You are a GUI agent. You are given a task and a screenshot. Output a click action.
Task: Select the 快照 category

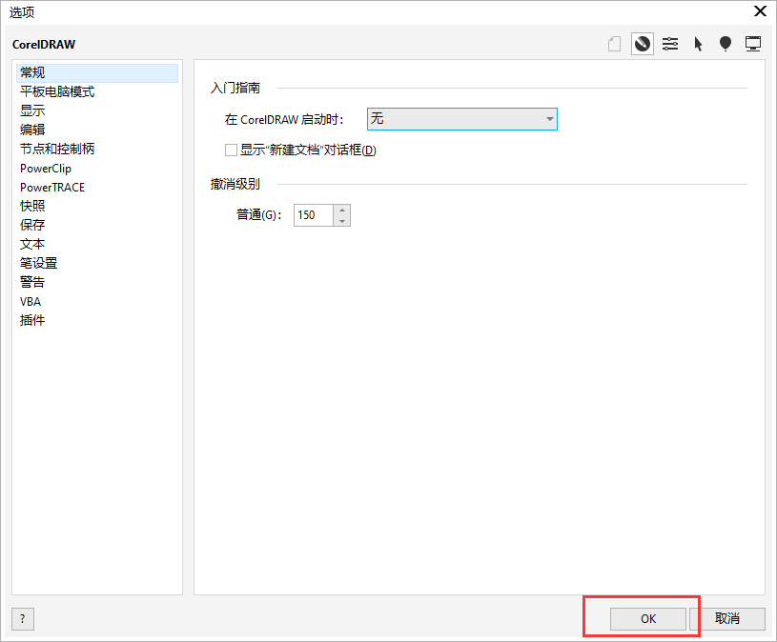pyautogui.click(x=97, y=206)
